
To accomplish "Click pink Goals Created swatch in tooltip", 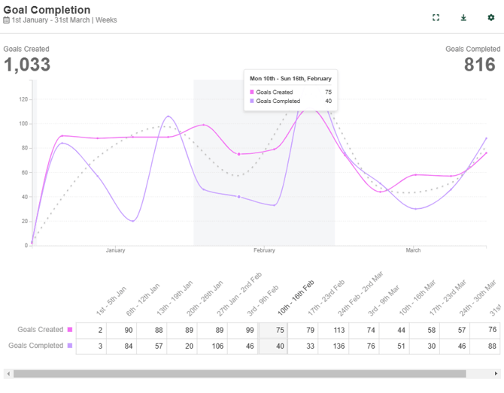I will point(252,92).
